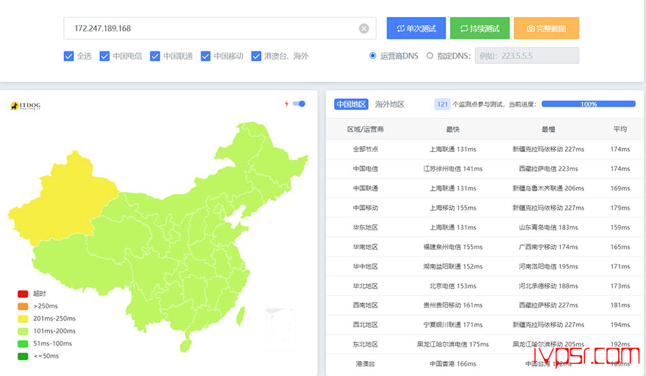Switch to the 海外地区 tab
Viewport: 646px width, 376px height.
390,105
